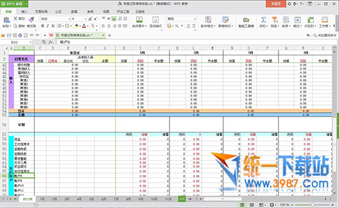
Task: Toggle Bold formatting
Action: [x=42, y=26]
